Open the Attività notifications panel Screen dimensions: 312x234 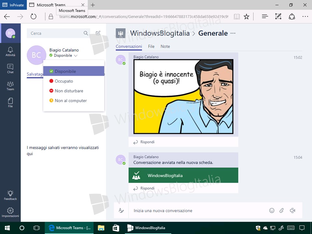tap(10, 52)
